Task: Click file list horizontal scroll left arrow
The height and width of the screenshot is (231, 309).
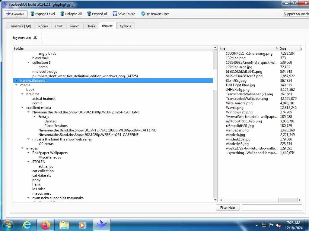Action: pyautogui.click(x=221, y=200)
